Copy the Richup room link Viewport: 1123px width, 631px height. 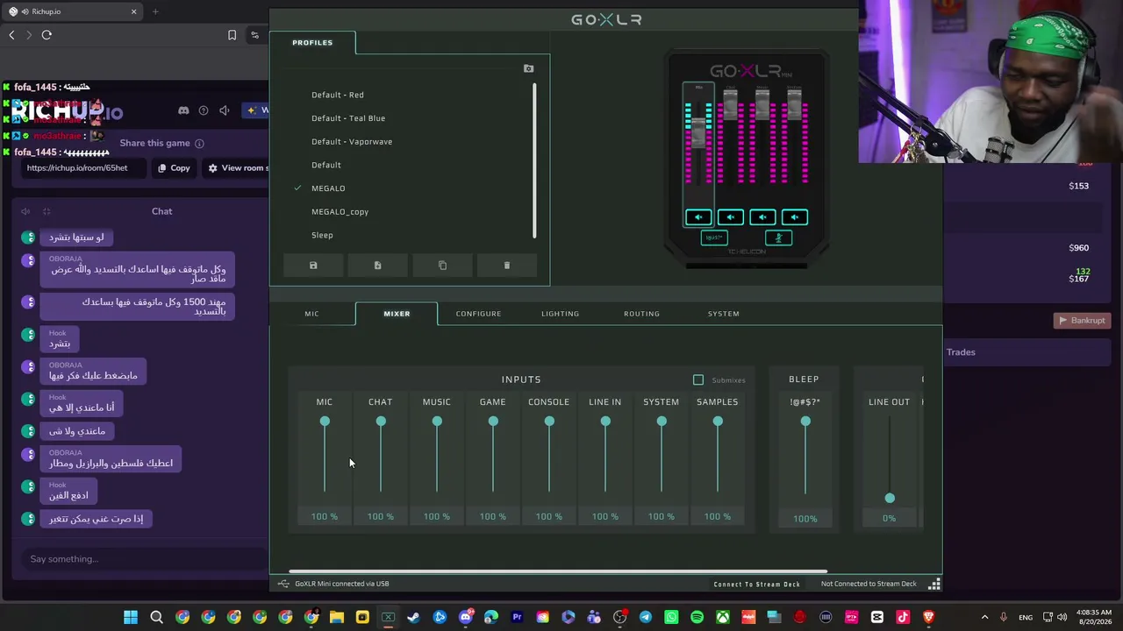point(174,168)
